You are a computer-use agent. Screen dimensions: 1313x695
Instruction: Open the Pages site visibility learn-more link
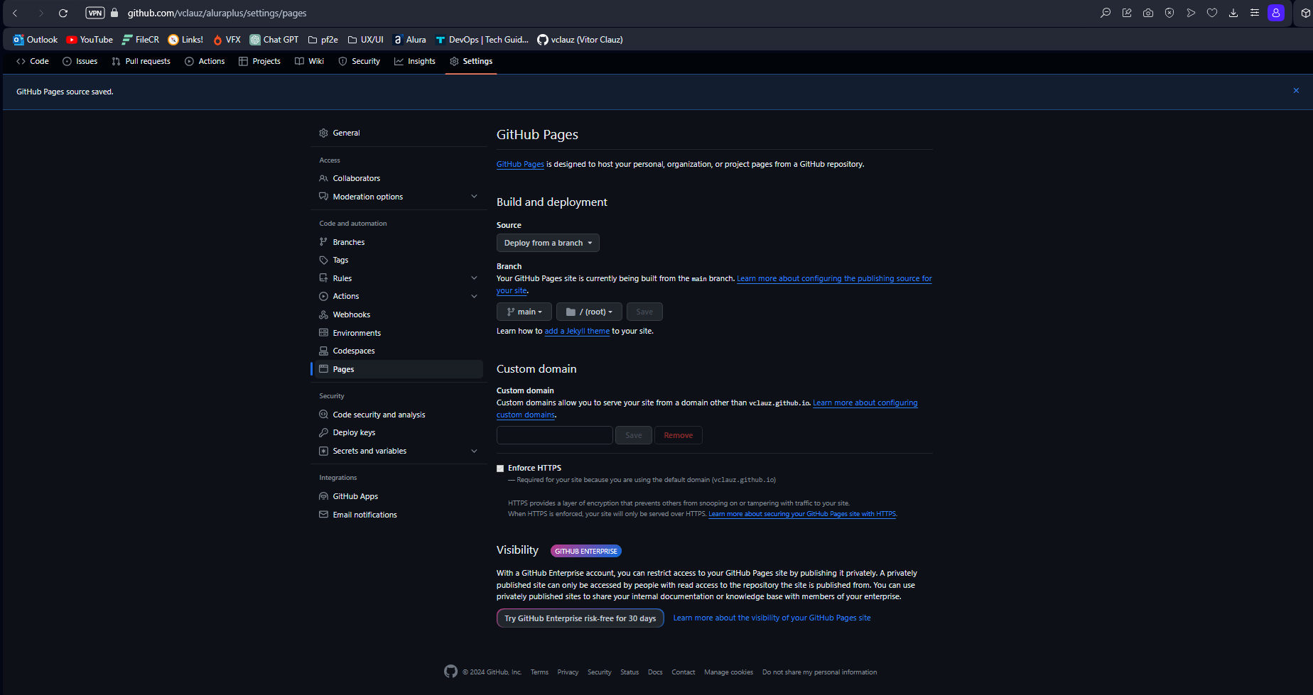click(772, 618)
